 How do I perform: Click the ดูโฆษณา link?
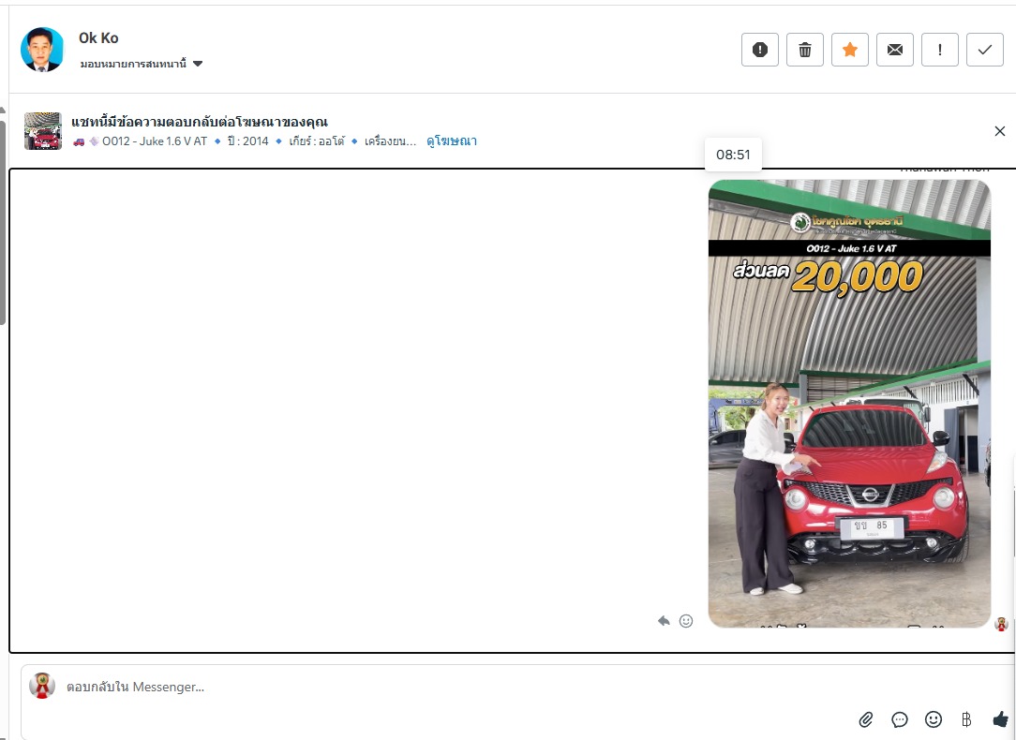click(452, 141)
